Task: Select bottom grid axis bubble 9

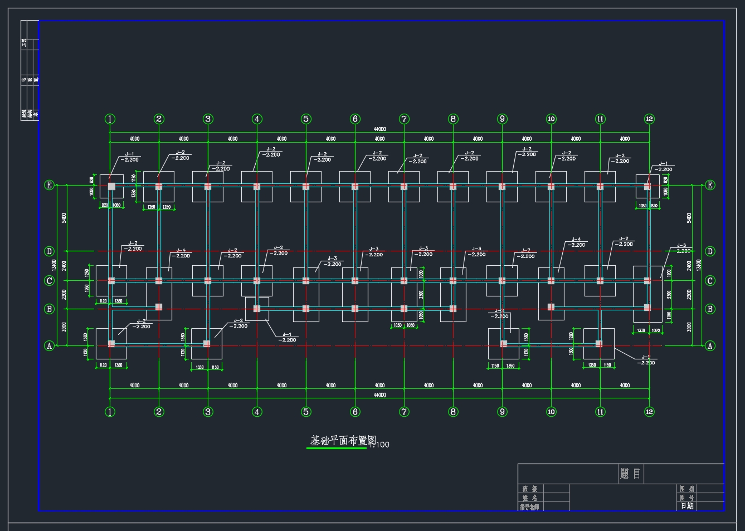Action: point(502,412)
